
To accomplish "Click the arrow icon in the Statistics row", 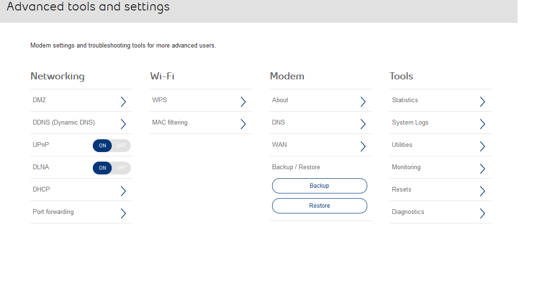I will click(x=482, y=101).
